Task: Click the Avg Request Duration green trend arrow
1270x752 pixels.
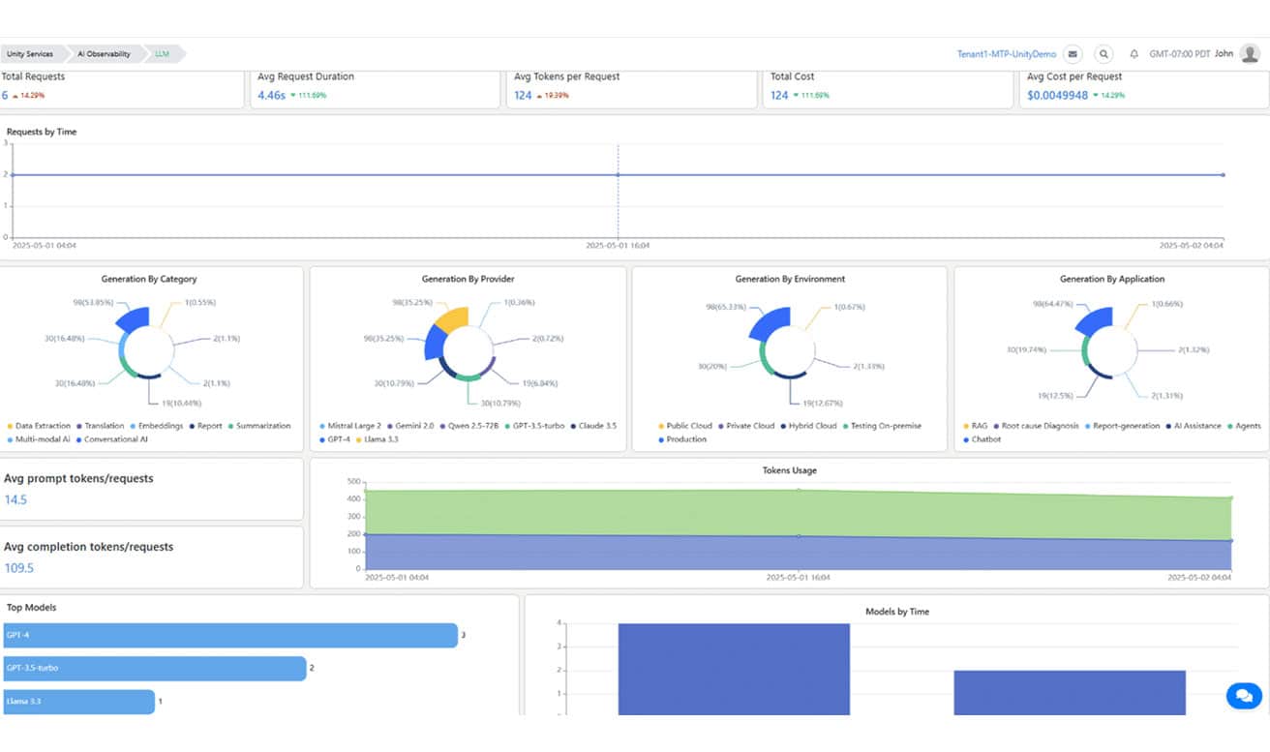Action: 292,96
